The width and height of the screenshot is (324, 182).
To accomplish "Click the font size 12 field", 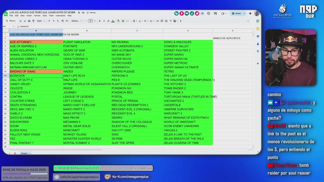I will pos(90,21).
